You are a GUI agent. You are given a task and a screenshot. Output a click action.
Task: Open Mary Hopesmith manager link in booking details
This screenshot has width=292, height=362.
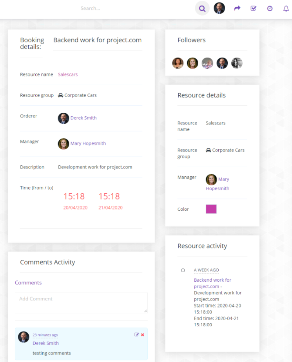tap(88, 143)
